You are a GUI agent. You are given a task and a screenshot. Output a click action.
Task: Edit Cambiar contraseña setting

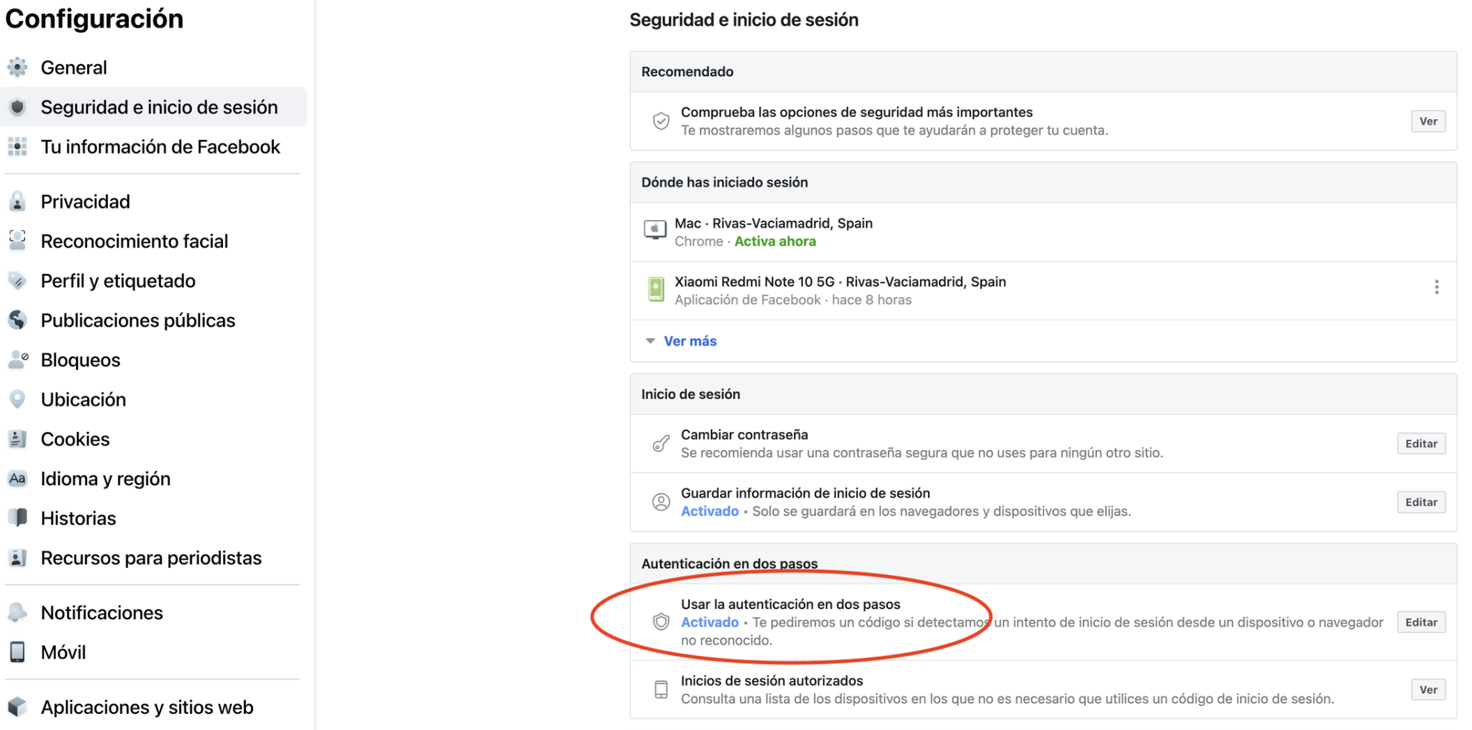1421,444
